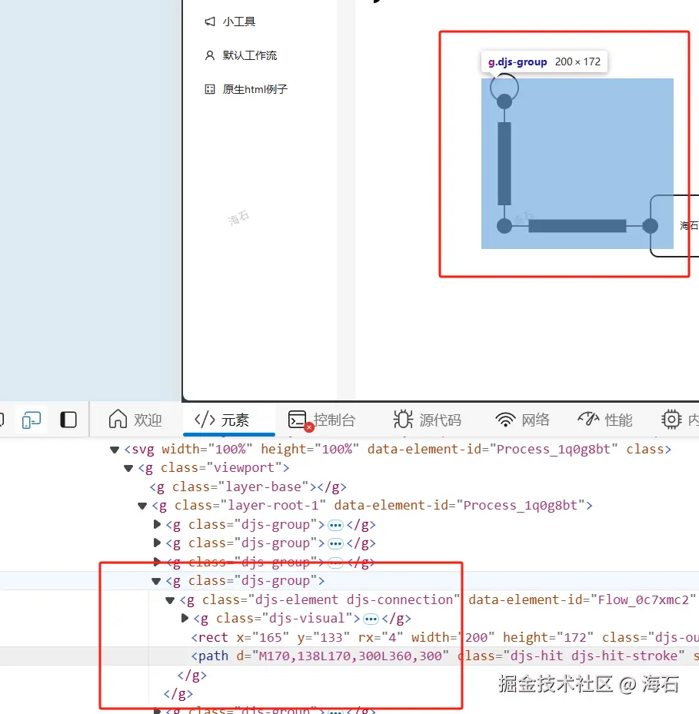Viewport: 699px width, 714px height.
Task: Expand the first djs-group node
Action: pos(157,525)
